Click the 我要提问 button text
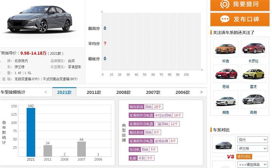 point(246,4)
